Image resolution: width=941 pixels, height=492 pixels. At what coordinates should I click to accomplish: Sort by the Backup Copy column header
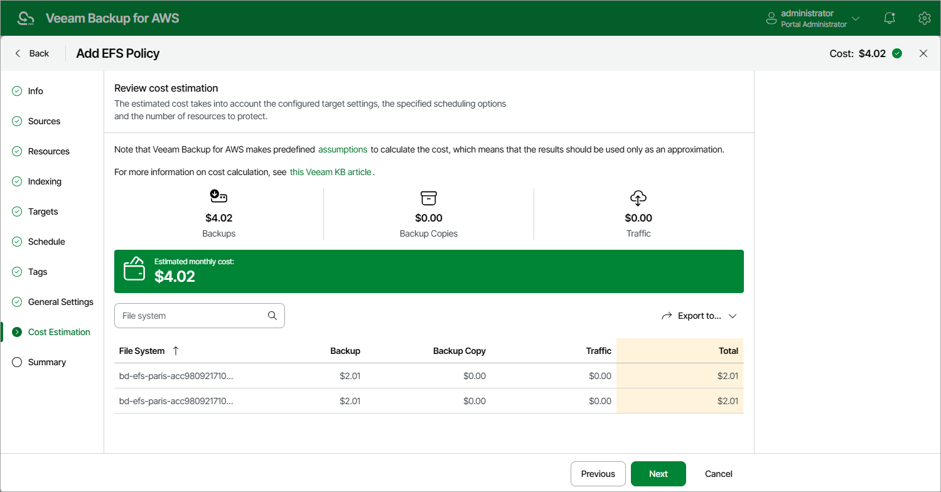click(460, 351)
